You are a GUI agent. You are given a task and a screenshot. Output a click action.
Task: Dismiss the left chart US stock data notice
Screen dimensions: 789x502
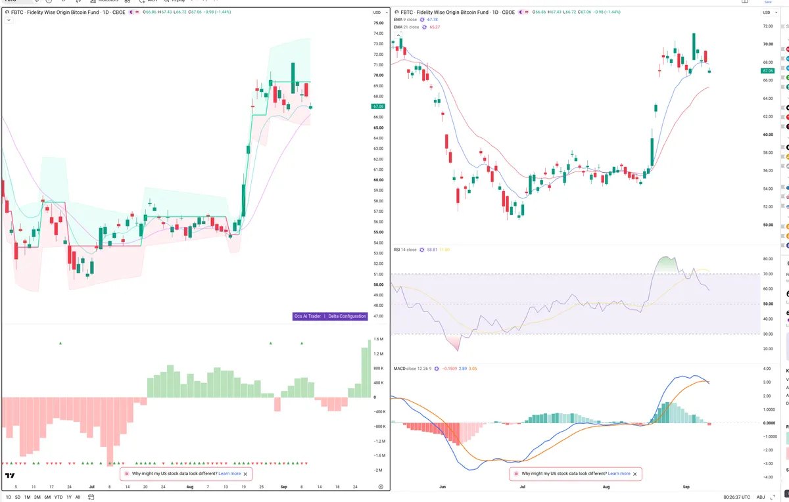[246, 473]
